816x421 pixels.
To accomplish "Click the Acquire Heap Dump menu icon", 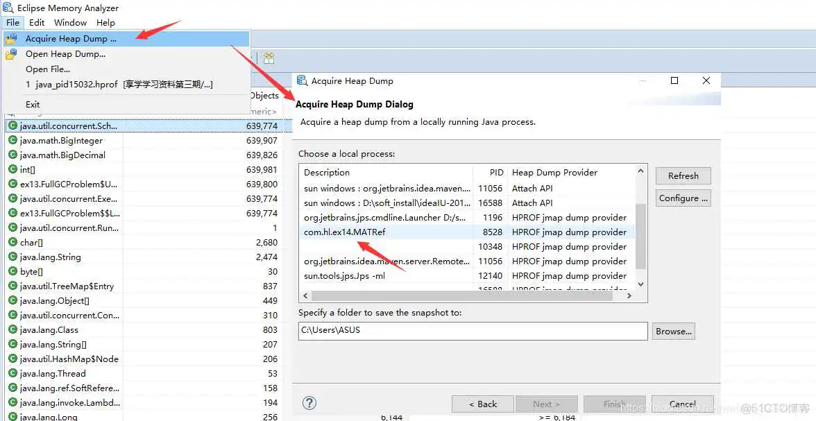I will pyautogui.click(x=11, y=39).
